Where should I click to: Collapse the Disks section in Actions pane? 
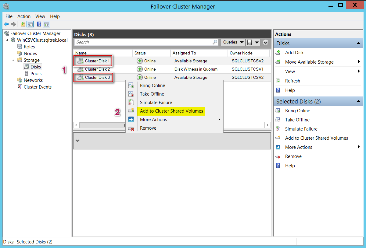pos(358,44)
